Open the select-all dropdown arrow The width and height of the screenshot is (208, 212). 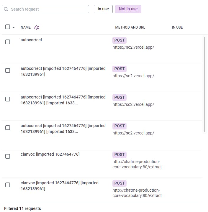pyautogui.click(x=14, y=27)
